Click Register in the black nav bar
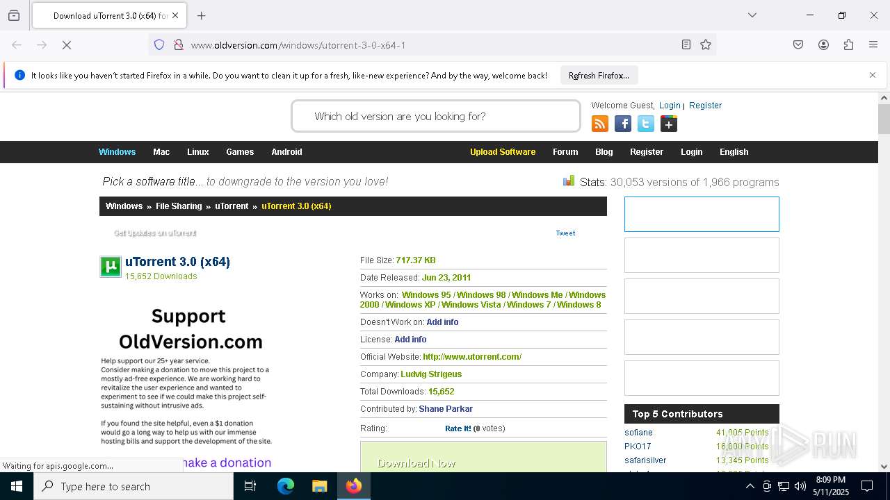Viewport: 890px width, 500px height. pos(647,152)
